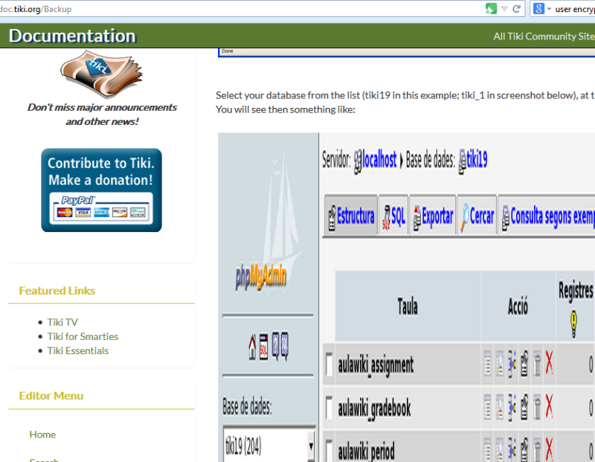595x462 pixels.
Task: Open the aulawiki_assignment table name
Action: point(376,365)
